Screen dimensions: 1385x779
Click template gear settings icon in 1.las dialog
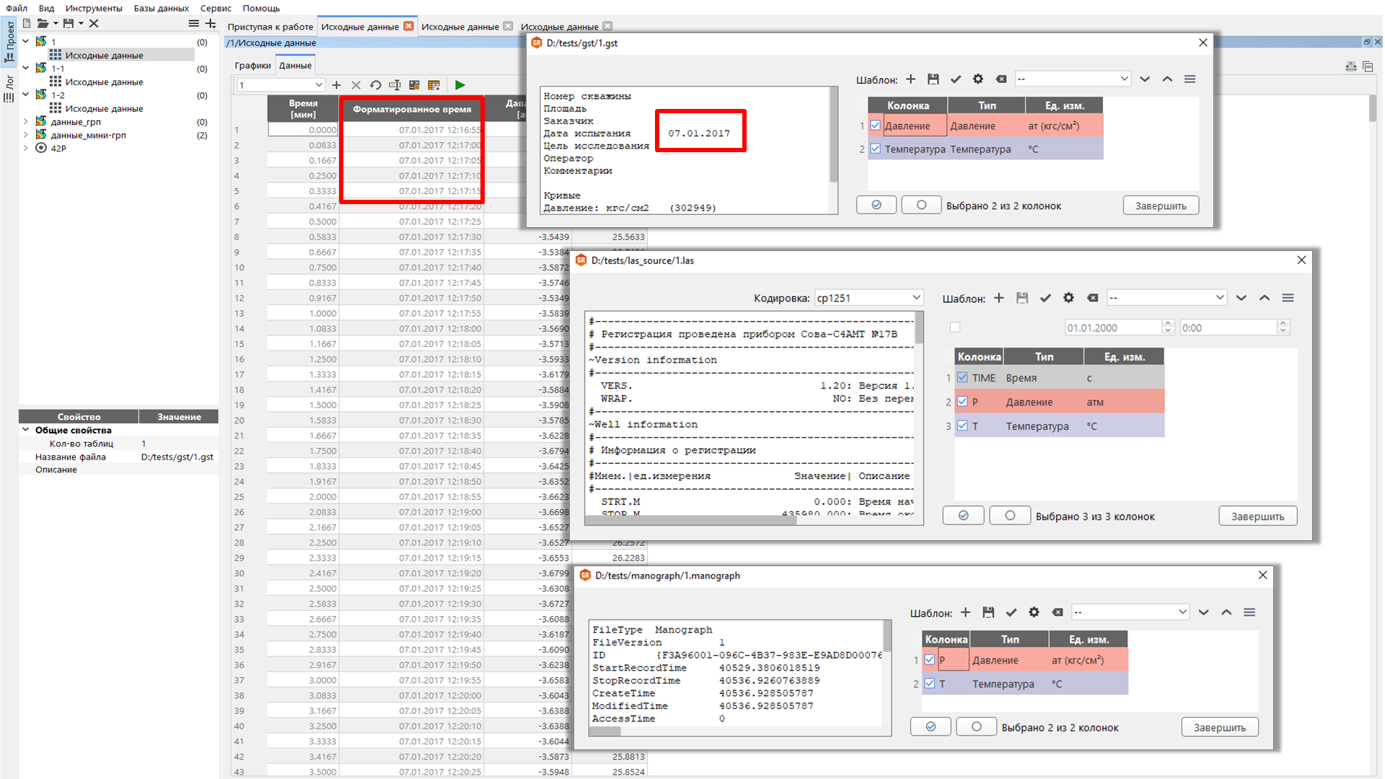(x=1068, y=298)
